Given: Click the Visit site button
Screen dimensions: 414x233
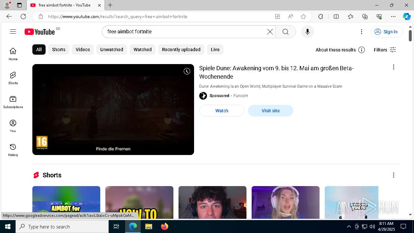Looking at the screenshot, I should click(270, 111).
